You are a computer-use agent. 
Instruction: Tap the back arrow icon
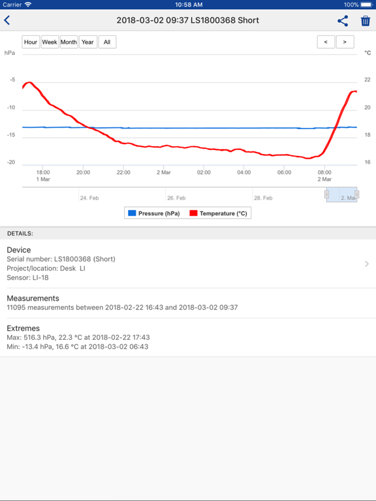7,20
